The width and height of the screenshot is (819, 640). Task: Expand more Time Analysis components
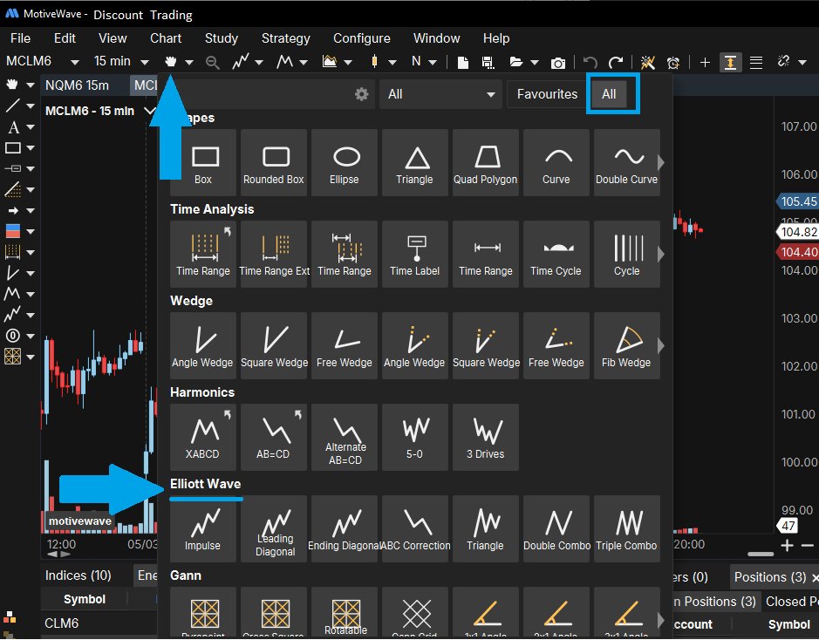pos(661,255)
